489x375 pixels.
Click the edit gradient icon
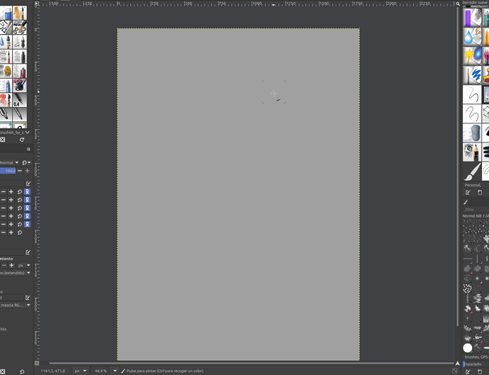point(28,298)
